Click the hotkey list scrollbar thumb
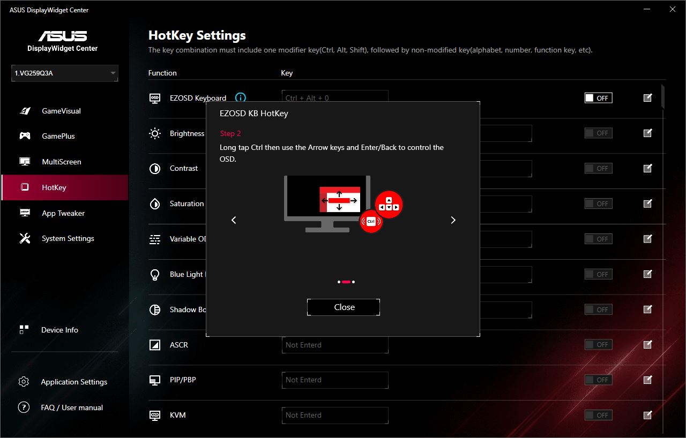The height and width of the screenshot is (438, 686). click(663, 96)
